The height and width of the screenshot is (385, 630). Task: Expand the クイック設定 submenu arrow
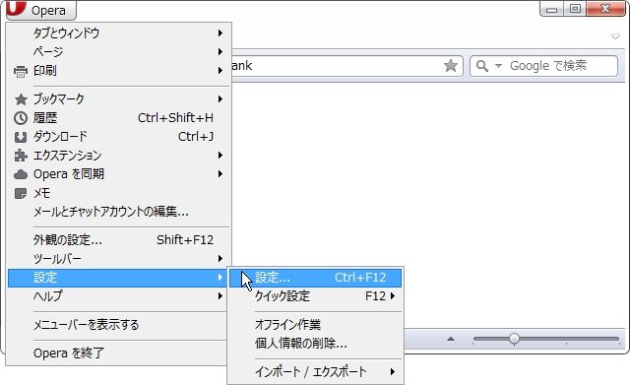393,296
